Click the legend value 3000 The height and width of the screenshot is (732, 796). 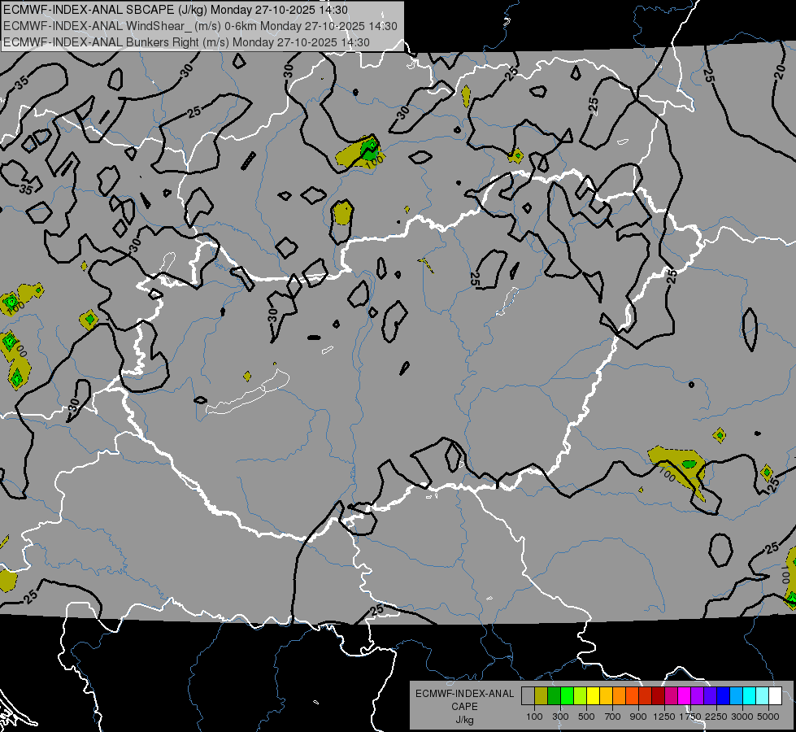[742, 717]
